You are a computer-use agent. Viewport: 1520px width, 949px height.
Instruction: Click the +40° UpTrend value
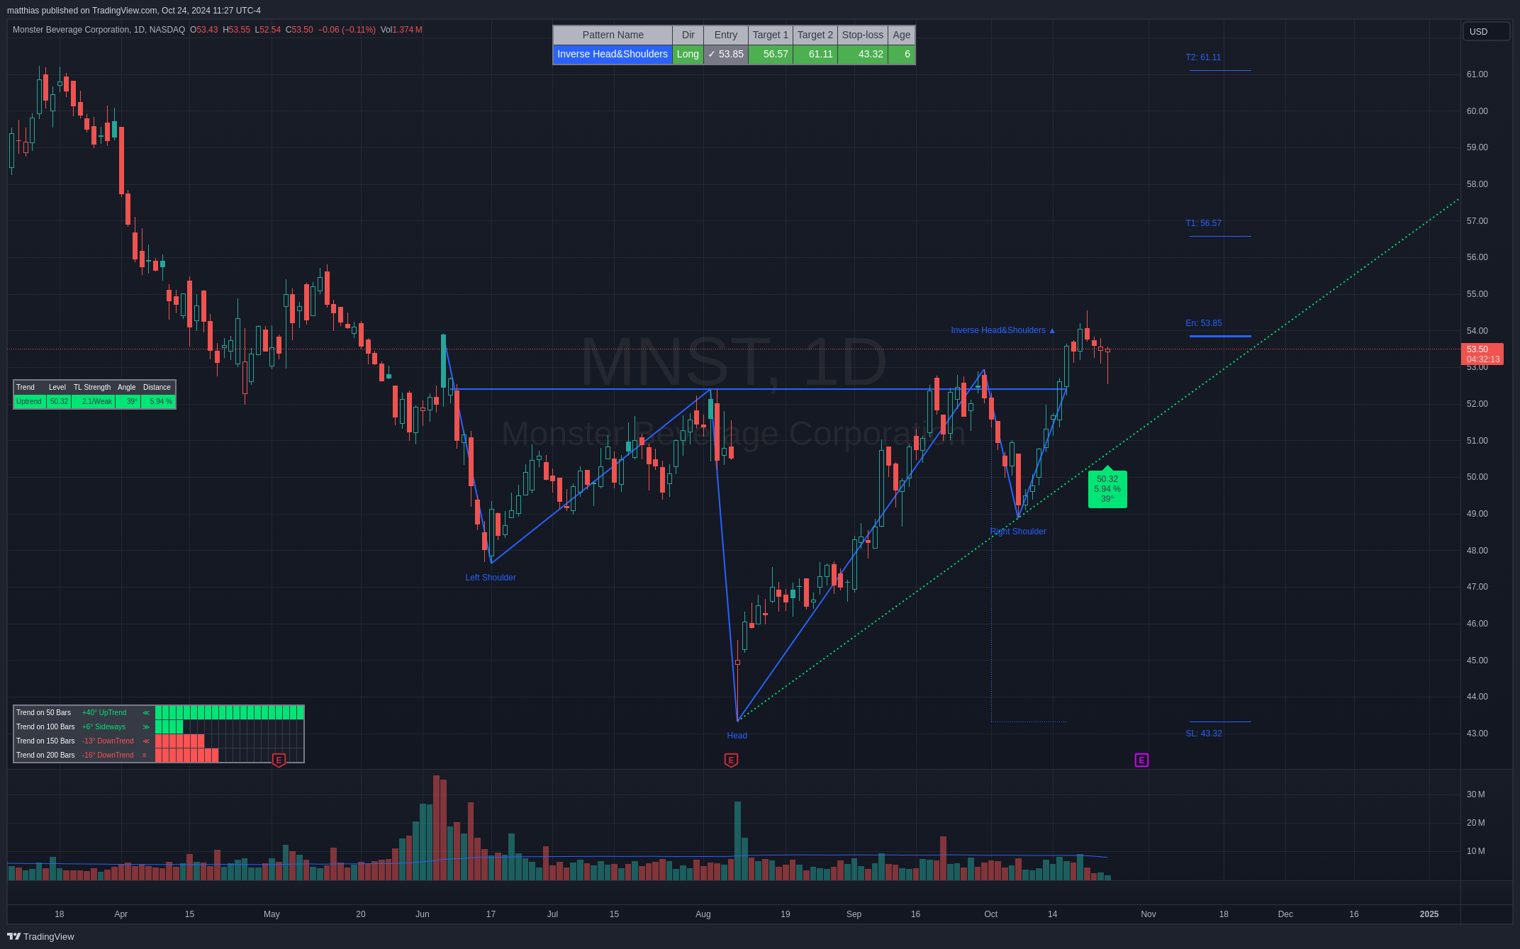(104, 712)
